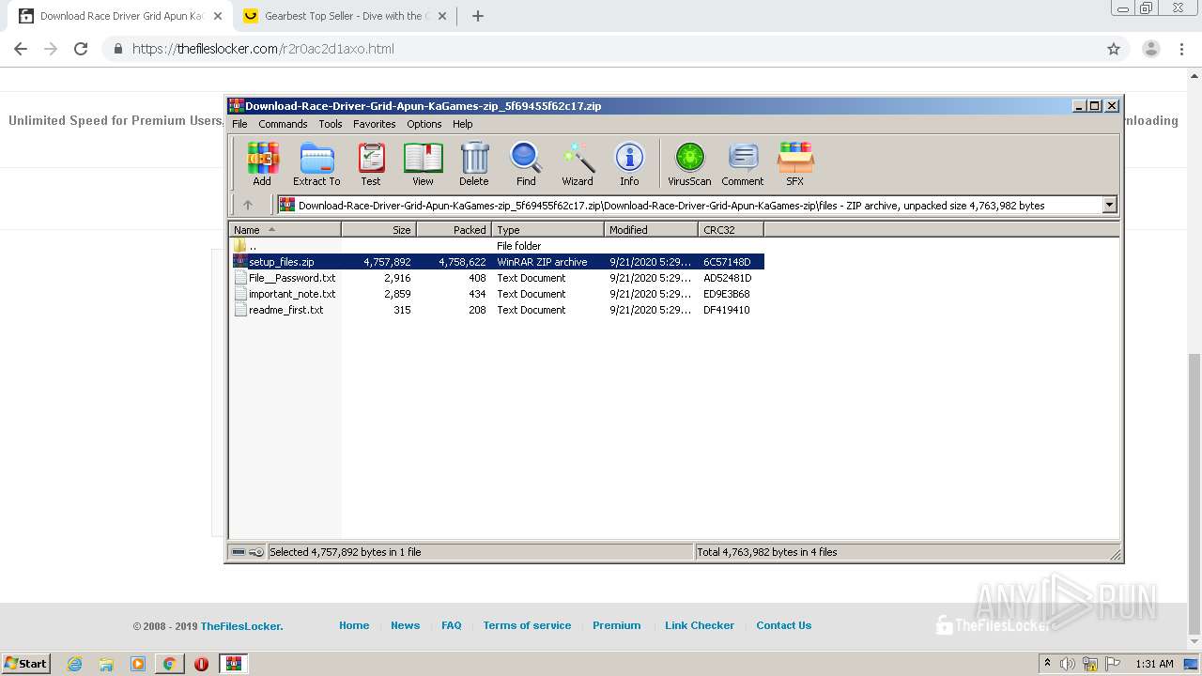Close the Gearbest browser tab
Viewport: 1202px width, 676px height.
pos(442,16)
